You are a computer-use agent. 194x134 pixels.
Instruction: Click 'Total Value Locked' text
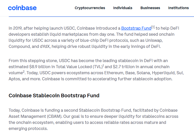74,67
